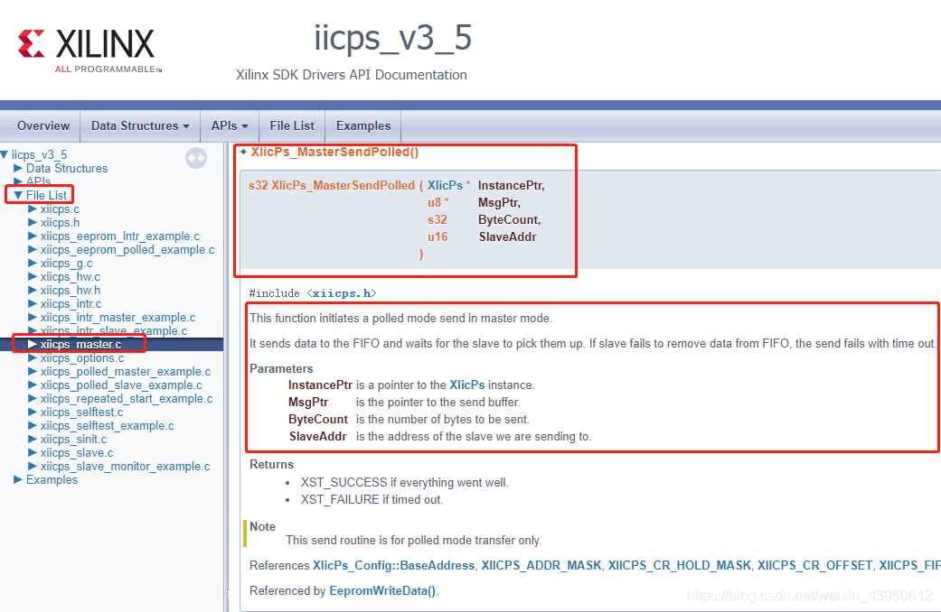The height and width of the screenshot is (612, 941).
Task: Collapse the File List tree arrow
Action: point(18,195)
